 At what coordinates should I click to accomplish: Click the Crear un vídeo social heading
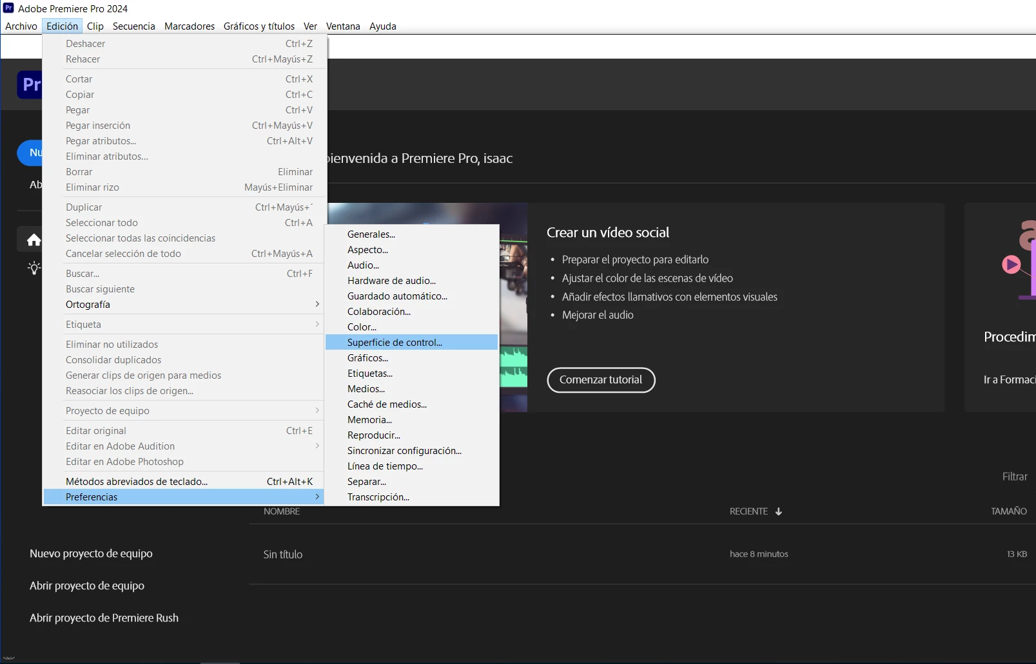click(x=608, y=232)
